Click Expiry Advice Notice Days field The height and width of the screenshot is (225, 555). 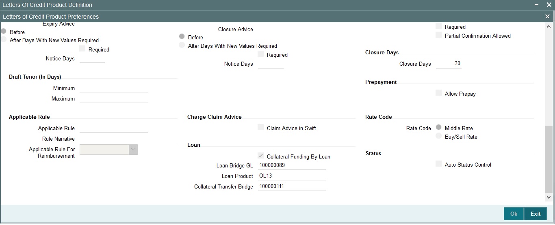92,58
